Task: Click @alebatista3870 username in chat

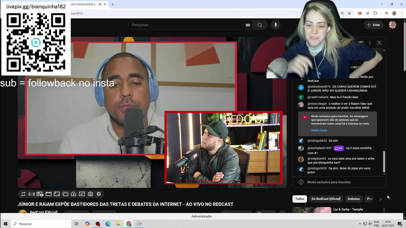Action: pyautogui.click(x=319, y=86)
